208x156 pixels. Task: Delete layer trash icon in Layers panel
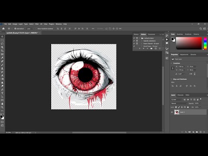coord(204,132)
